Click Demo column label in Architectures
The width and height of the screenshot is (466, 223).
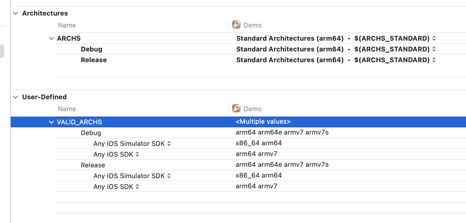pyautogui.click(x=253, y=25)
